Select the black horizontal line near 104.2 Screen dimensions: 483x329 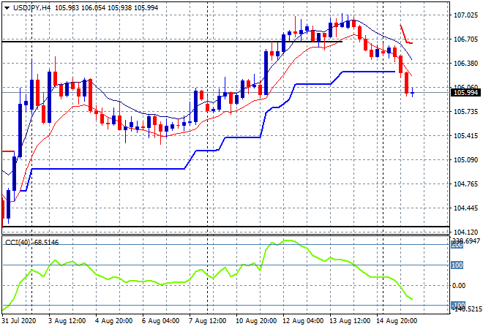click(x=225, y=227)
